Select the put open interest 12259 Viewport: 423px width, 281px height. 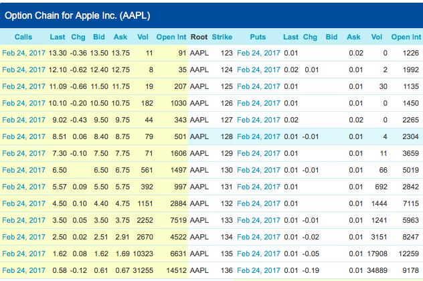[409, 254]
